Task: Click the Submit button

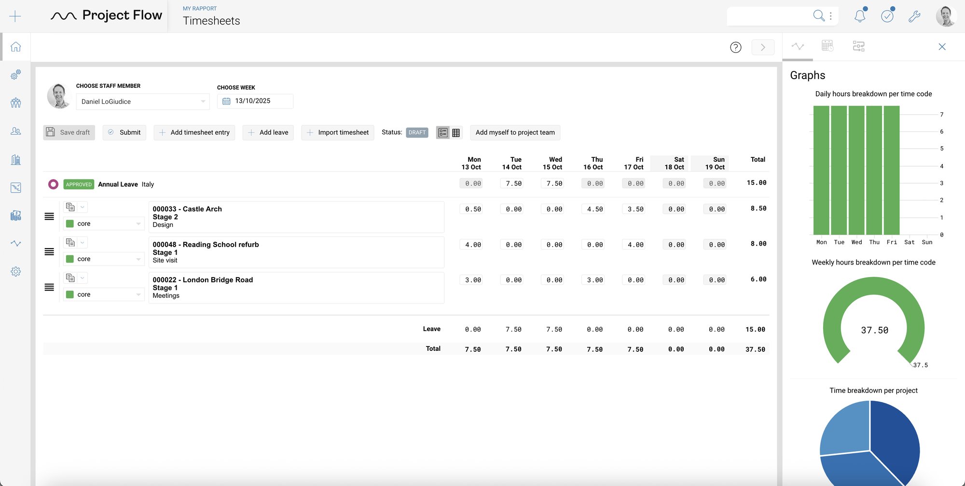Action: point(124,132)
